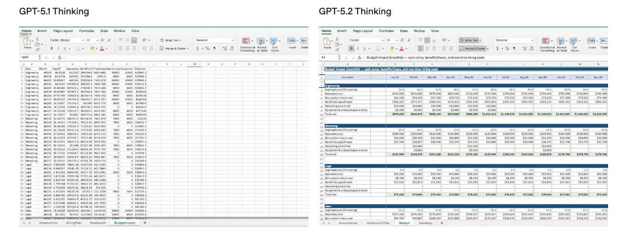Screen dimensions: 632x236
Task: Switch to the HiringPlan sheet tab
Action: [x=74, y=223]
